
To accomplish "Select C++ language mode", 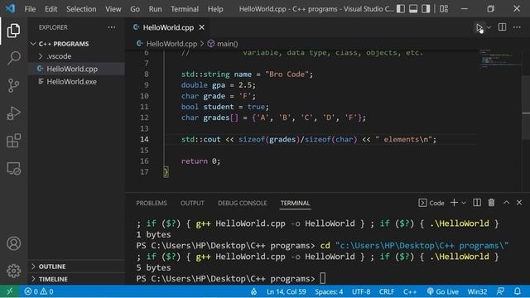I will [x=409, y=291].
